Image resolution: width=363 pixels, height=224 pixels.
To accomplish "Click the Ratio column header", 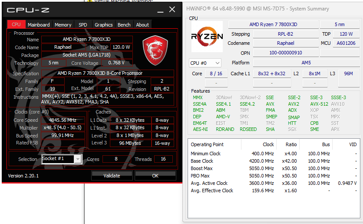I will [x=288, y=144].
